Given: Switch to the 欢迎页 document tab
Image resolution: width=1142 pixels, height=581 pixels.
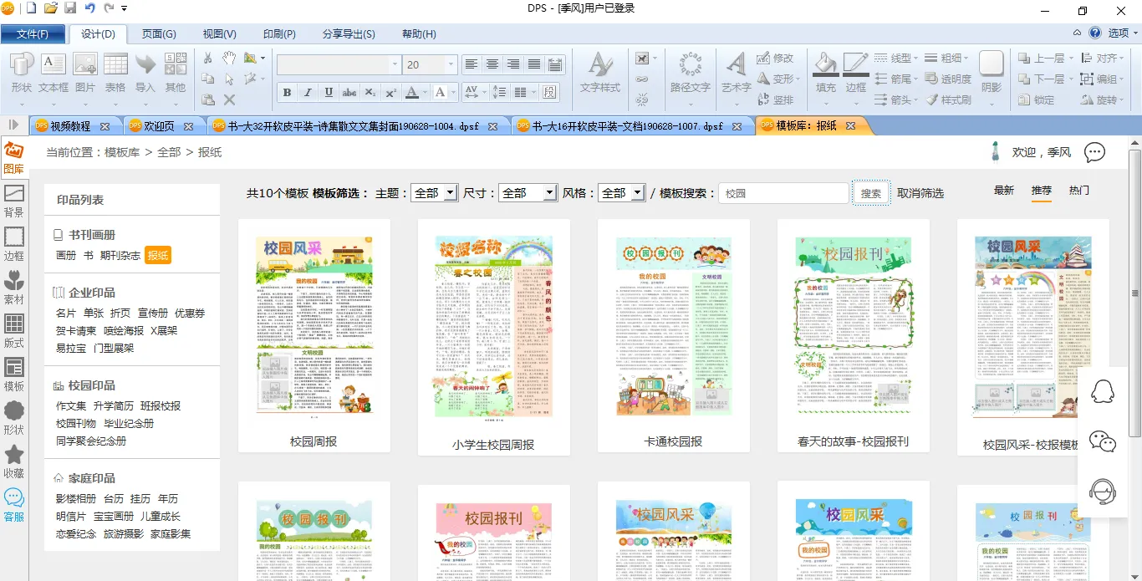Looking at the screenshot, I should (159, 126).
